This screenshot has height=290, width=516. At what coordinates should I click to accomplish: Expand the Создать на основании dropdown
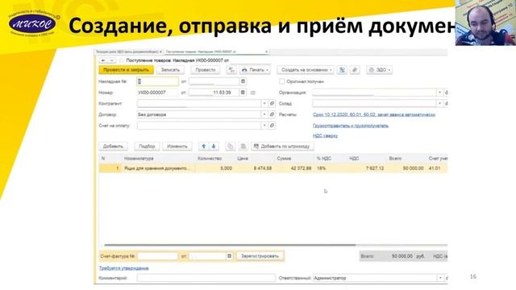(331, 70)
